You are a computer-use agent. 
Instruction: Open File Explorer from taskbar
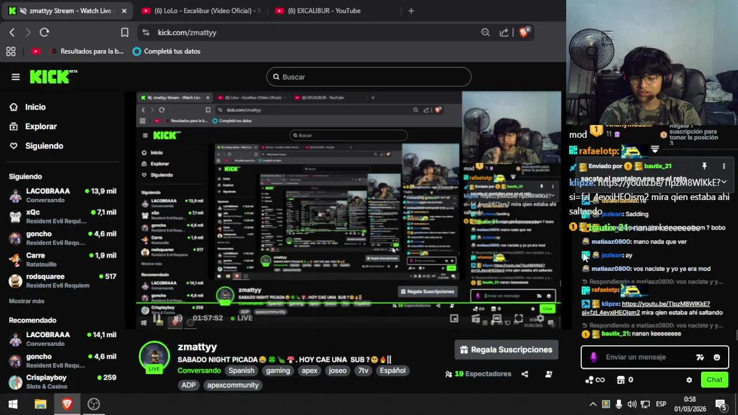(40, 404)
